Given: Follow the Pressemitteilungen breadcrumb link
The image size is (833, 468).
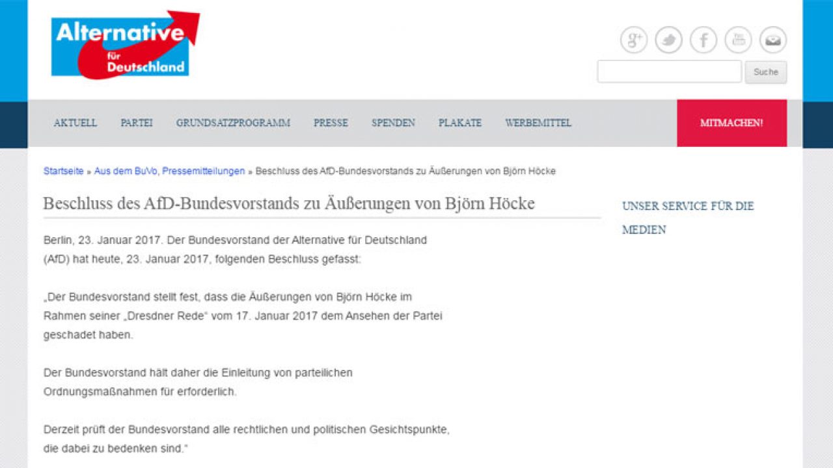Looking at the screenshot, I should [x=204, y=171].
